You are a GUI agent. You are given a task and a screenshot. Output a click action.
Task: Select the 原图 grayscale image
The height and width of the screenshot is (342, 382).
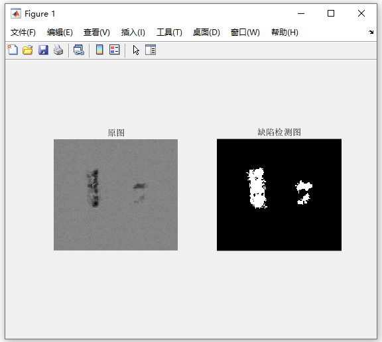click(x=115, y=195)
